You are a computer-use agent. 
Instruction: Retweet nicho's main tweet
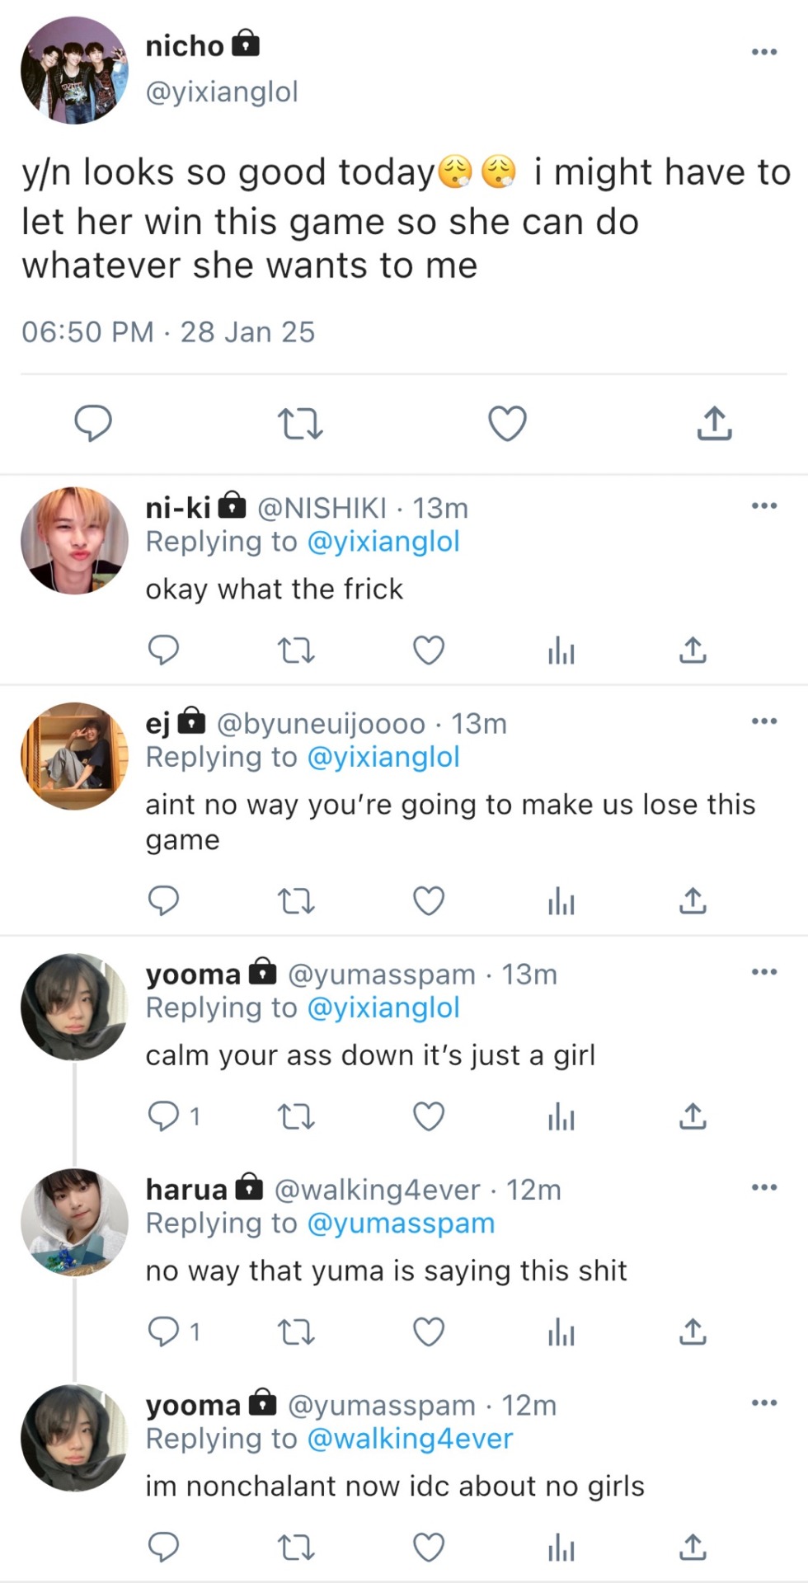pos(299,424)
